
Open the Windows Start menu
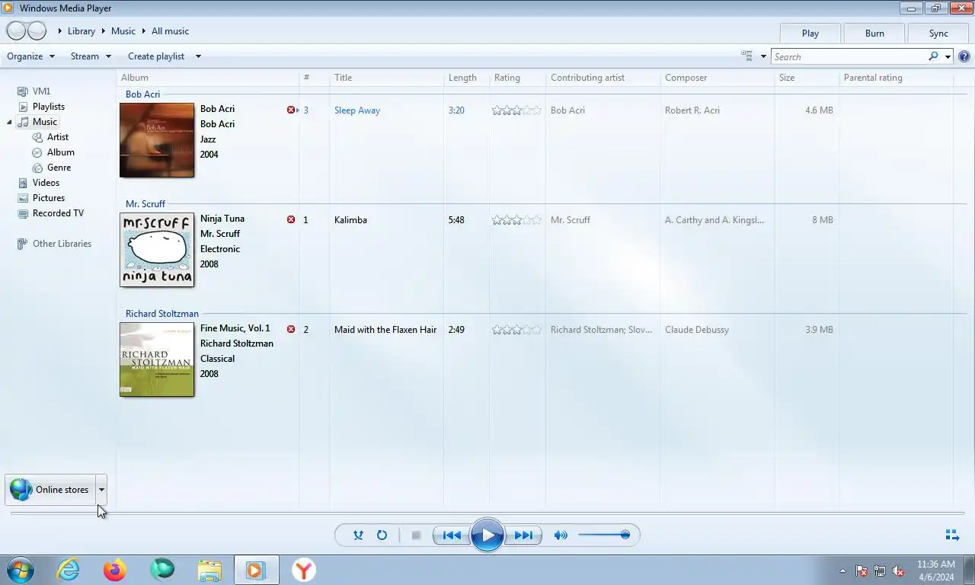[x=21, y=570]
